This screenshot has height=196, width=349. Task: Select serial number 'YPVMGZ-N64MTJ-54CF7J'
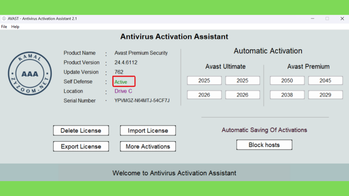[142, 100]
